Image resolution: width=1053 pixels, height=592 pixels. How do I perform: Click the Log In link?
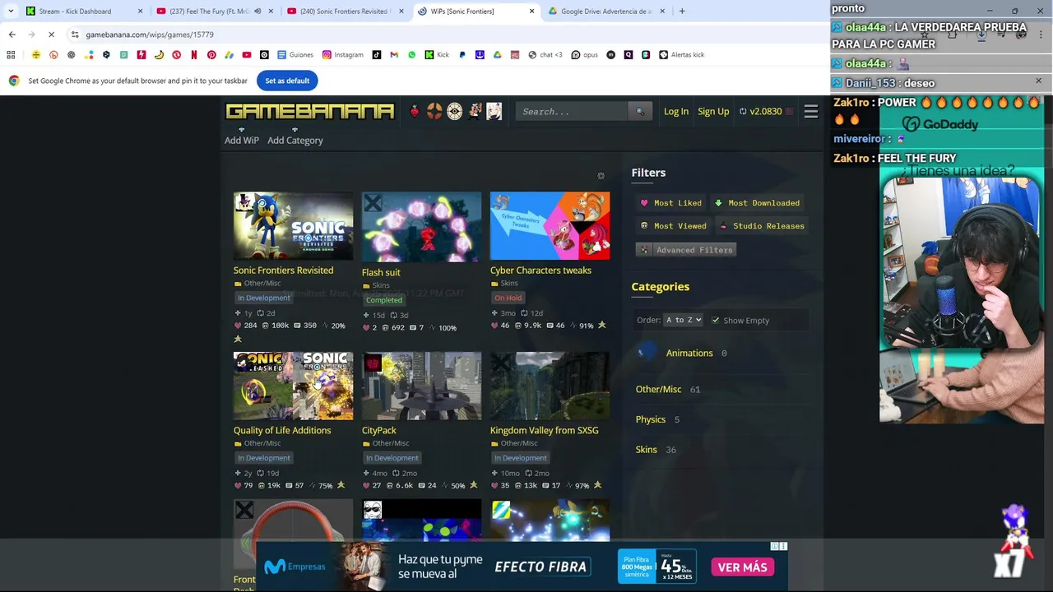pyautogui.click(x=676, y=111)
